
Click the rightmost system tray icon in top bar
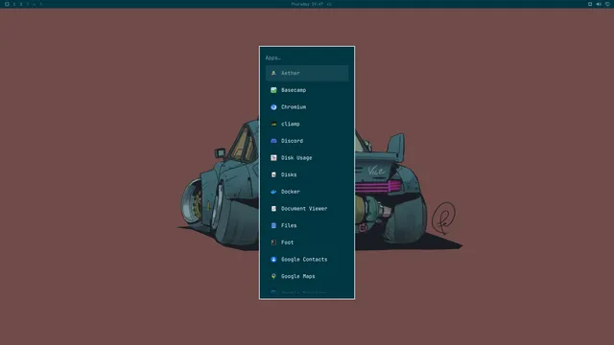607,4
